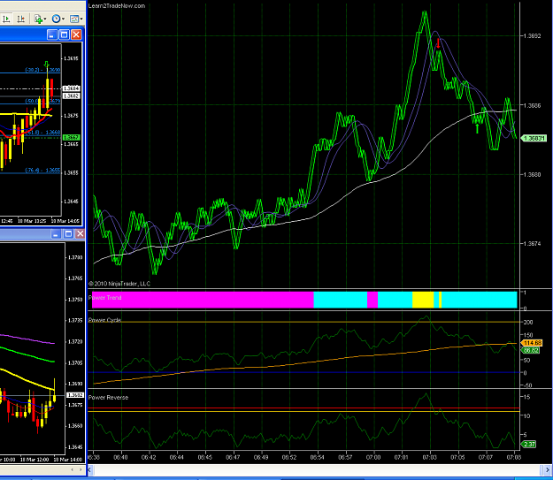Click the 1.3674 price axis label
The height and width of the screenshot is (480, 553).
tap(532, 243)
